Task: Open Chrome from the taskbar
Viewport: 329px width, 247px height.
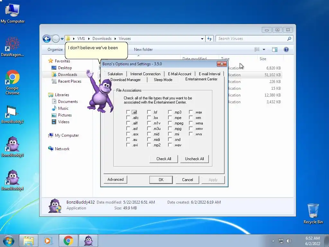Action: (68, 241)
